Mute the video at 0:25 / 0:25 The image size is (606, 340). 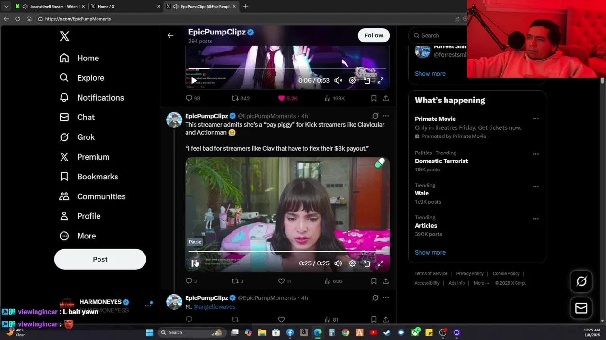point(338,263)
